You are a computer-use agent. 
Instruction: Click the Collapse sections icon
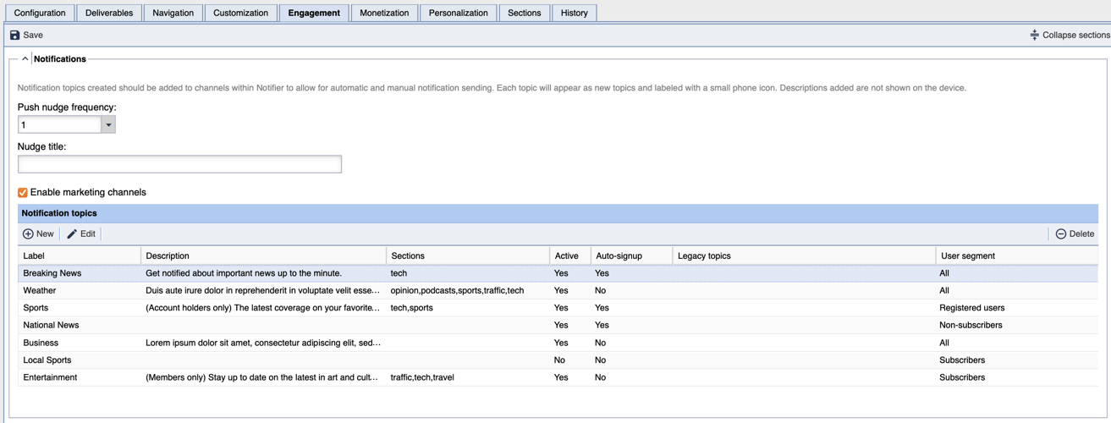(x=1034, y=35)
